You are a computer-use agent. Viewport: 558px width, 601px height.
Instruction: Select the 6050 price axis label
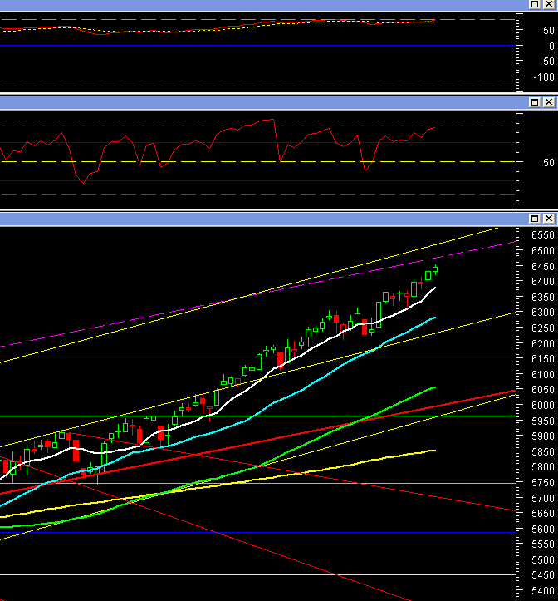coord(543,390)
